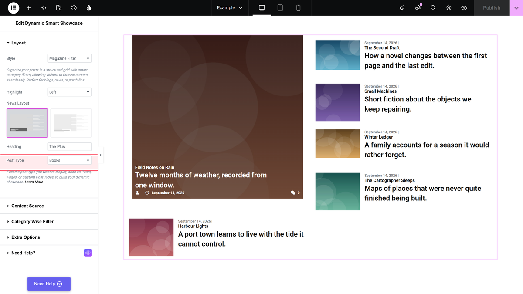
Task: Select the second News Layout option
Action: coord(71,123)
